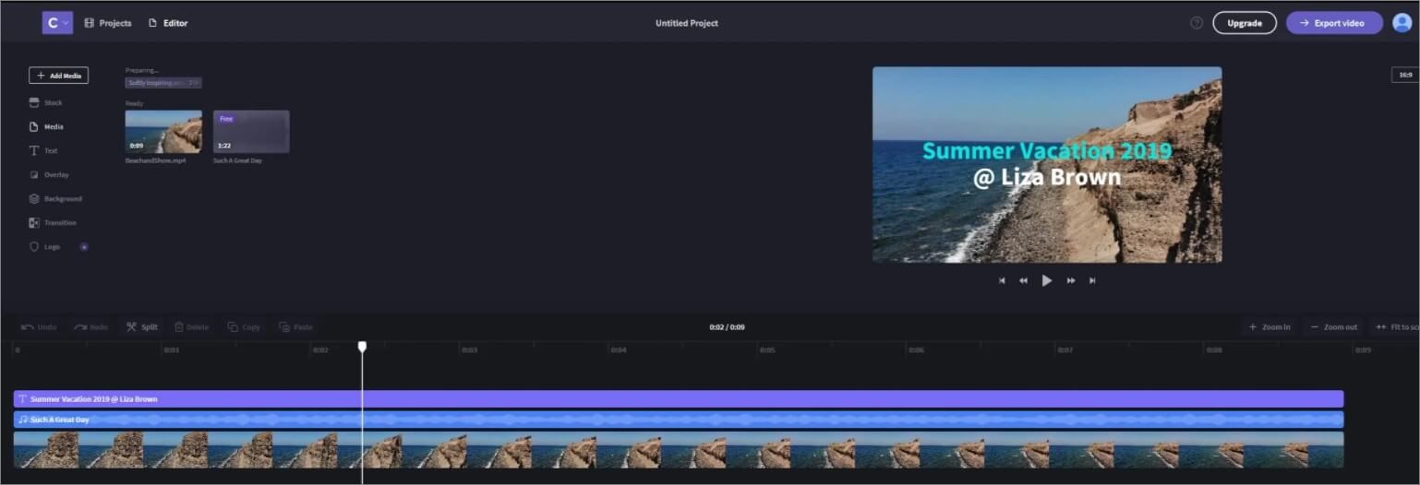Screen dimensions: 1420x485
Task: Click the Export video button
Action: pyautogui.click(x=1333, y=23)
